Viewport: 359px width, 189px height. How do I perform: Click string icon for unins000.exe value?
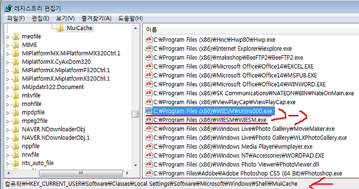(149, 111)
